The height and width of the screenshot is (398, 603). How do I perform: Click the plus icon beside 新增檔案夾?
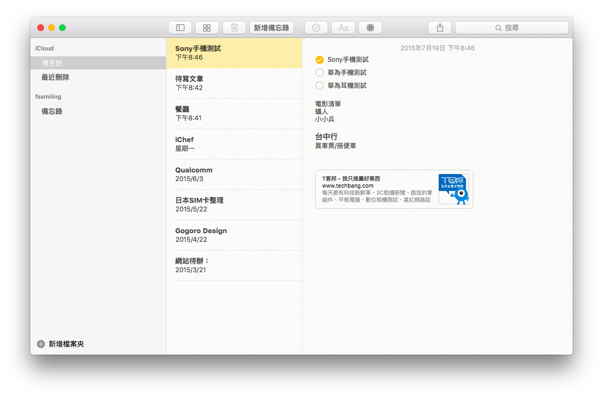(x=41, y=344)
